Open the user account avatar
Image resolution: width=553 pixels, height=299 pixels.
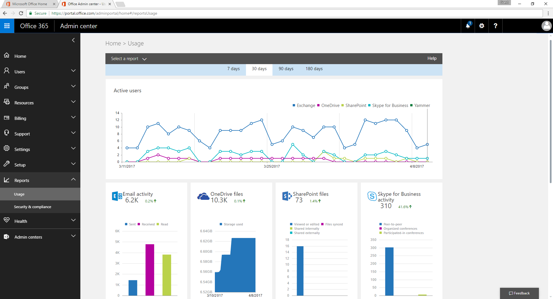[x=546, y=26]
